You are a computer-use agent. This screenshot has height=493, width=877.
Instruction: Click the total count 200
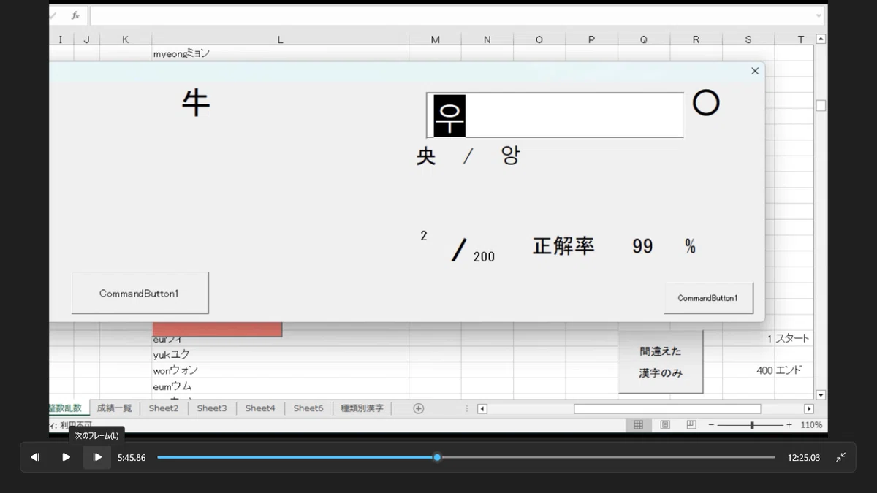point(484,256)
